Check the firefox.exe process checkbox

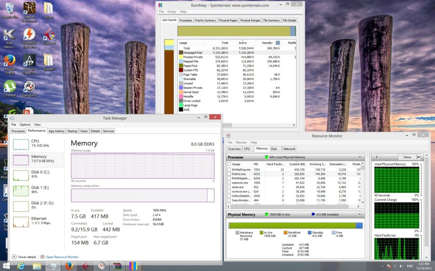coord(229,174)
